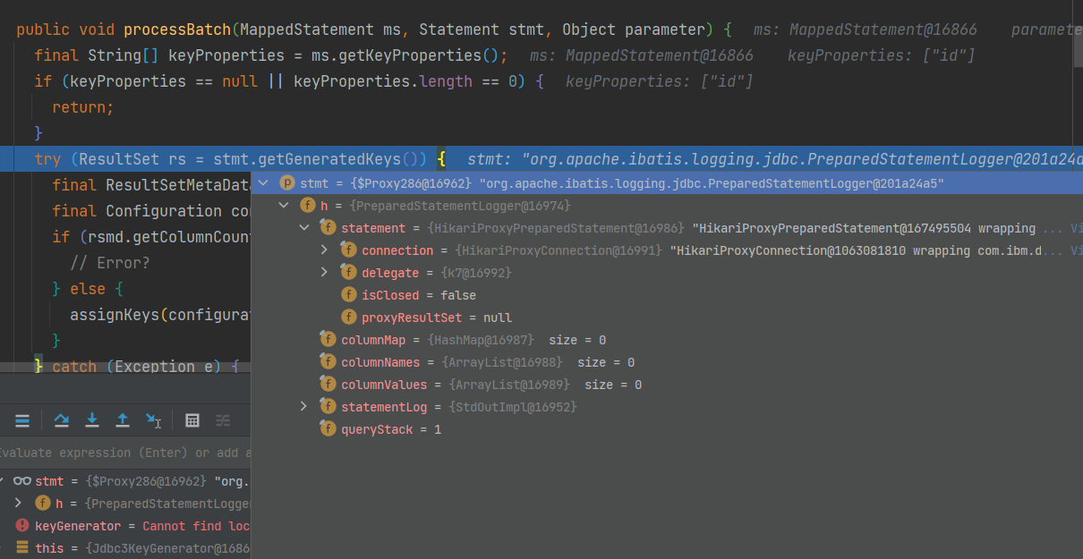1083x559 pixels.
Task: Click the Run to Cursor icon
Action: [154, 420]
